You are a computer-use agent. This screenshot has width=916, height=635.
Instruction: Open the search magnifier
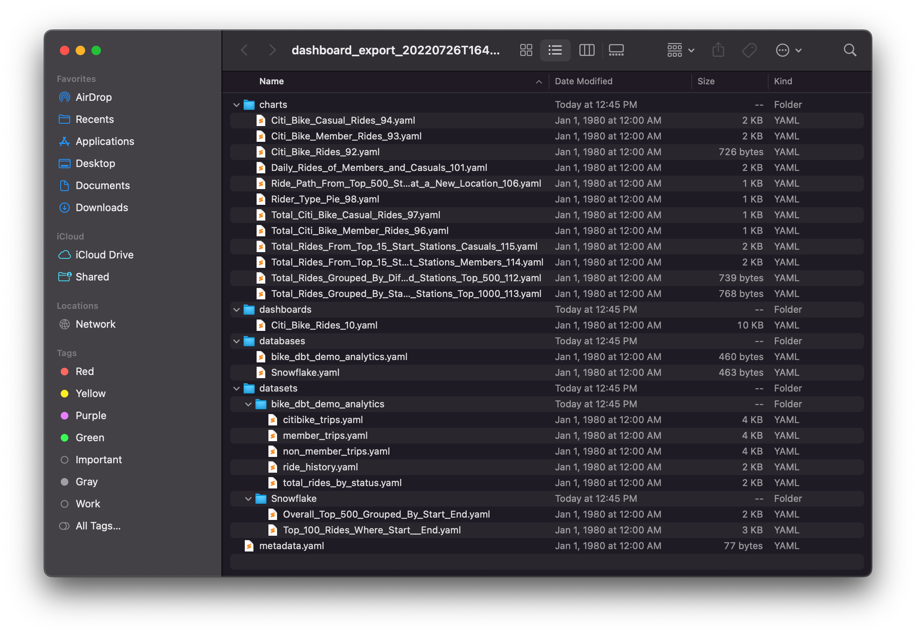(849, 50)
